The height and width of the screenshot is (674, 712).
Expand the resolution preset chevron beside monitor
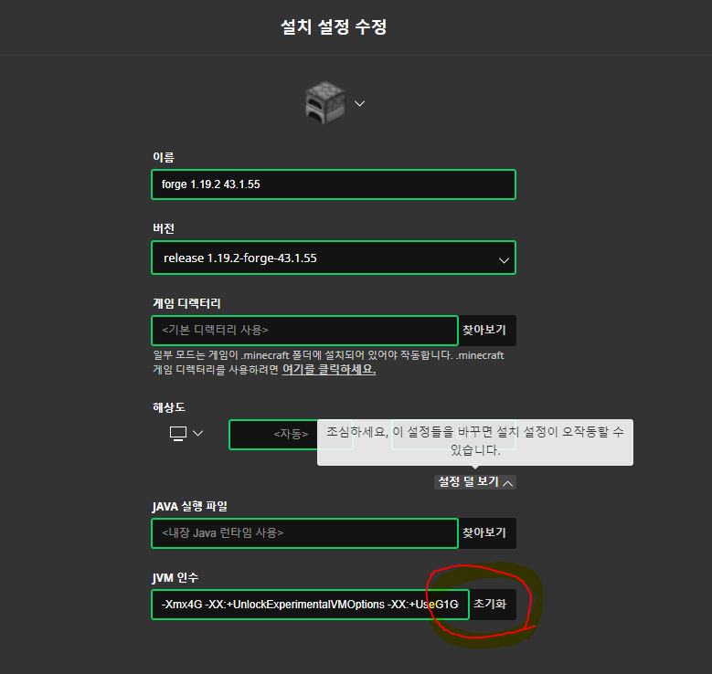[198, 433]
